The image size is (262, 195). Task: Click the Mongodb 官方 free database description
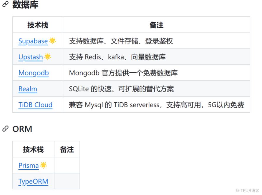(123, 73)
